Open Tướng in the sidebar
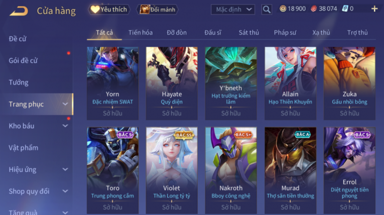The image size is (384, 215). 19,82
